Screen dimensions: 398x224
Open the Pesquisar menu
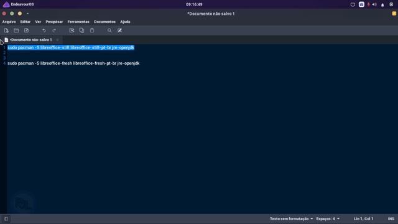pyautogui.click(x=54, y=22)
